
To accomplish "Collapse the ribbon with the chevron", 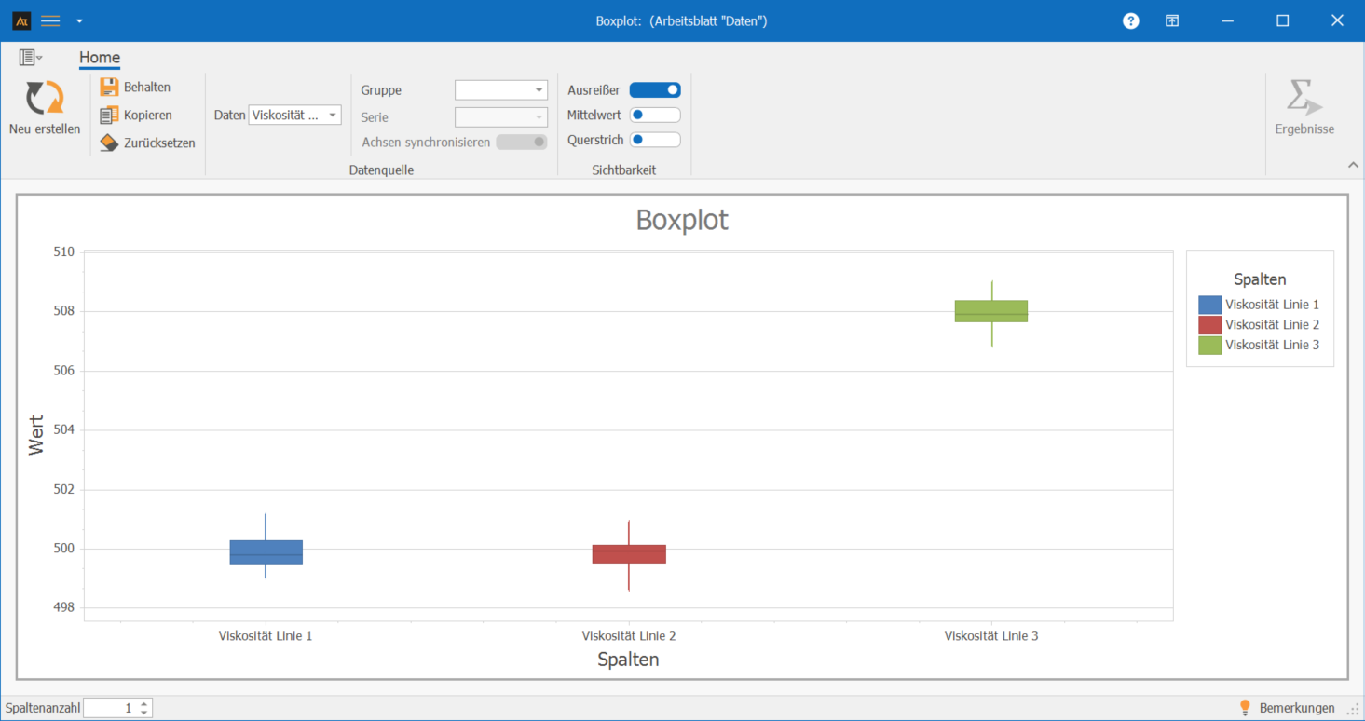I will pos(1353,165).
